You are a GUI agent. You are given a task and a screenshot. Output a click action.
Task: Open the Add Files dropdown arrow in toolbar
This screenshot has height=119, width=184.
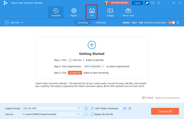click(x=22, y=23)
